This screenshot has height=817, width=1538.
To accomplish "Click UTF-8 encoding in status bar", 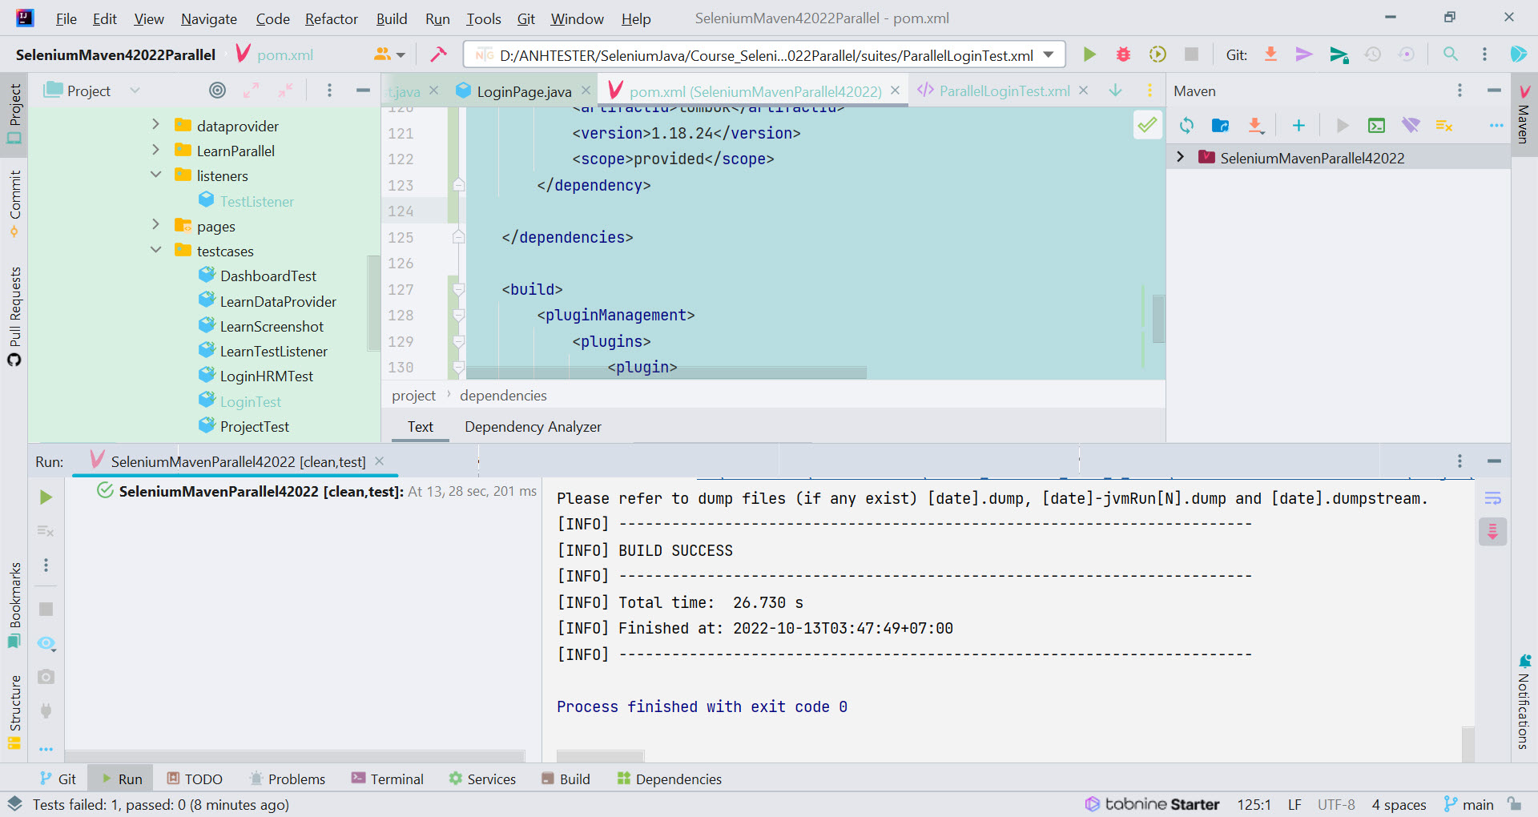I will (1336, 804).
